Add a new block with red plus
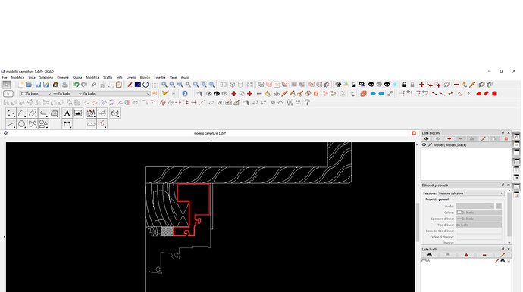This screenshot has height=292, width=523. pos(449,139)
